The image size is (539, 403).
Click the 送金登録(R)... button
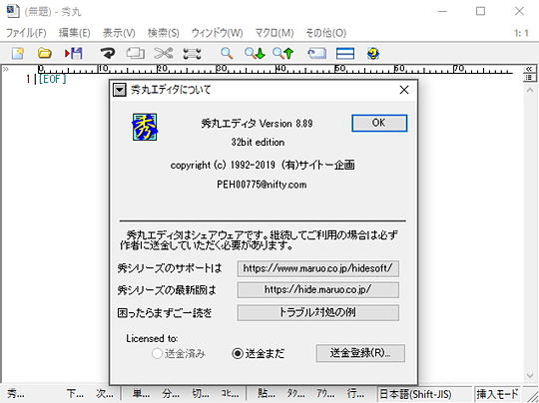tap(360, 353)
